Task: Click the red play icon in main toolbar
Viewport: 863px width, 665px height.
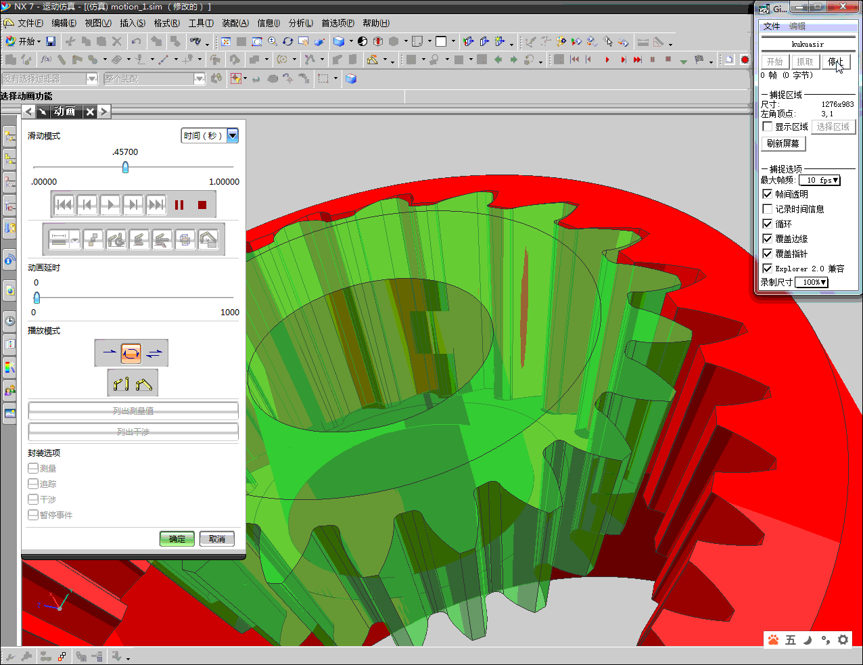Action: (607, 60)
